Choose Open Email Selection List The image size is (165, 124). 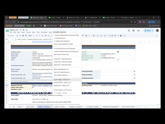pyautogui.click(x=67, y=69)
